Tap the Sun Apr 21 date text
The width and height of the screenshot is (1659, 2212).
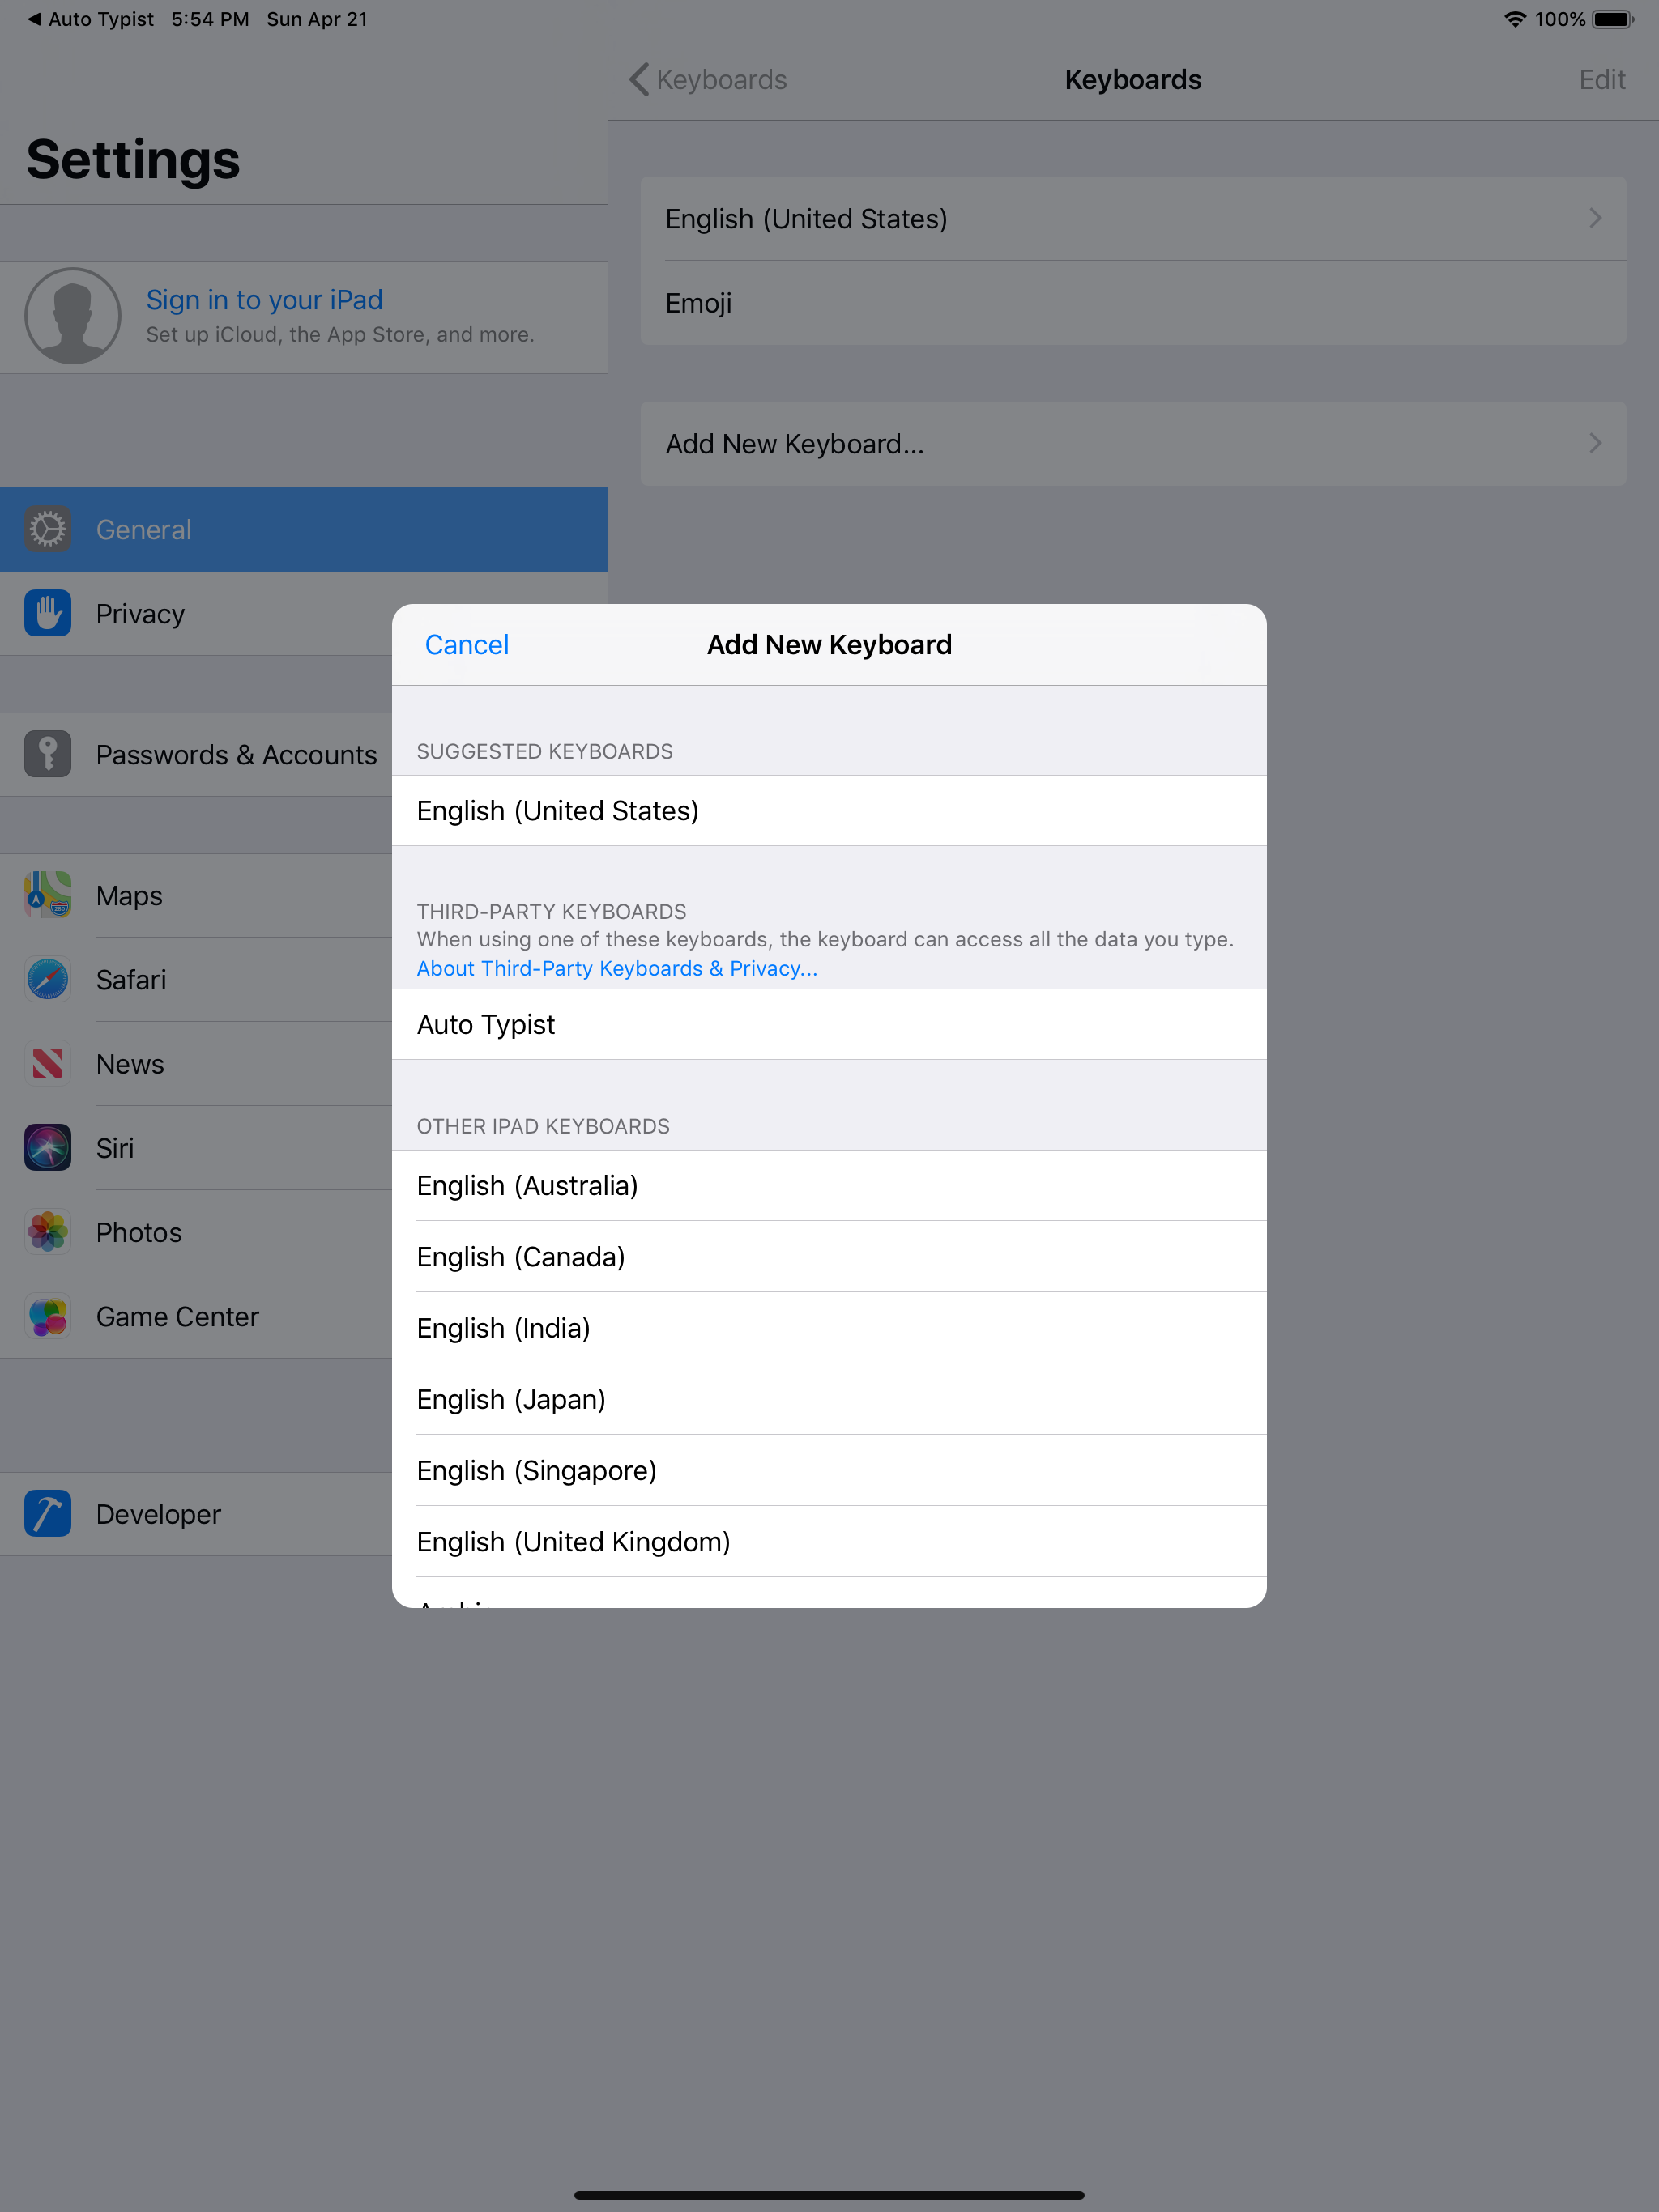[318, 19]
